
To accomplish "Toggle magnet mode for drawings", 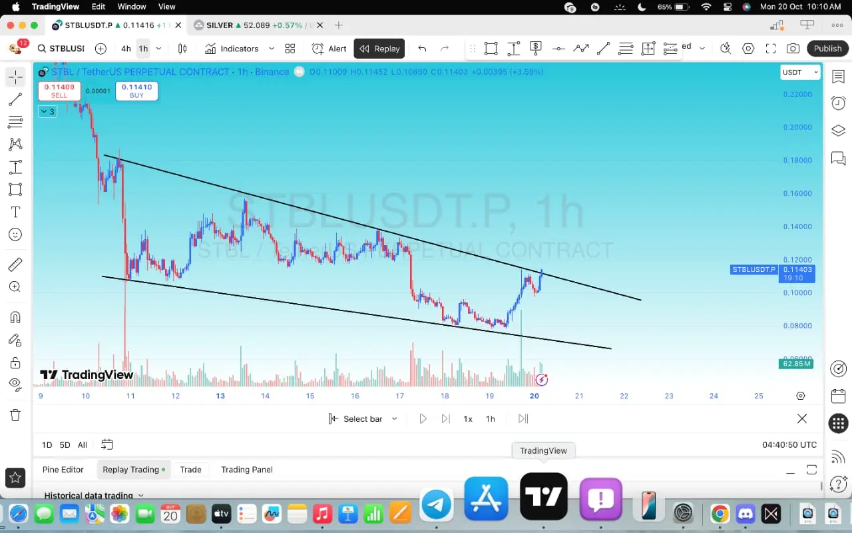I will point(15,317).
